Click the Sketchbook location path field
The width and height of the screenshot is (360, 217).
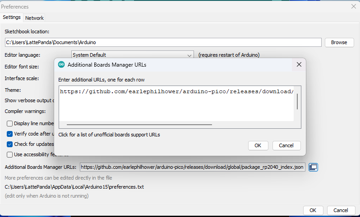pyautogui.click(x=163, y=42)
